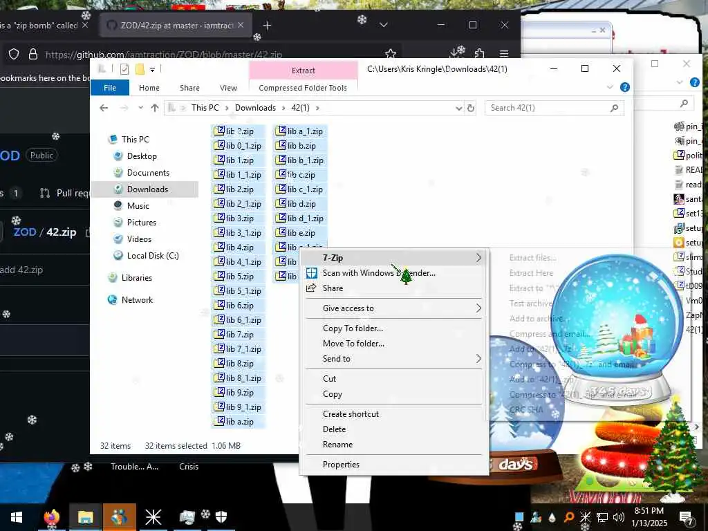Image resolution: width=708 pixels, height=531 pixels.
Task: Click the Properties checkmark quick access icon
Action: 124,69
